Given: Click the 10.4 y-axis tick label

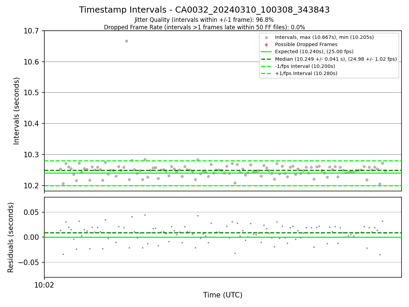Looking at the screenshot, I should 32,124.
